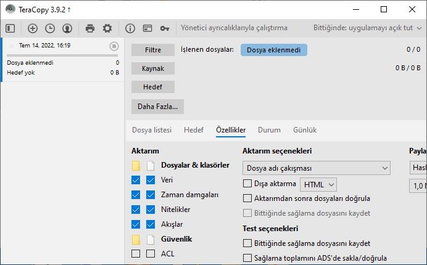Check Aktarımdan sonra dosyaları doğrula
Viewport: 427px width, 265px height.
247,198
